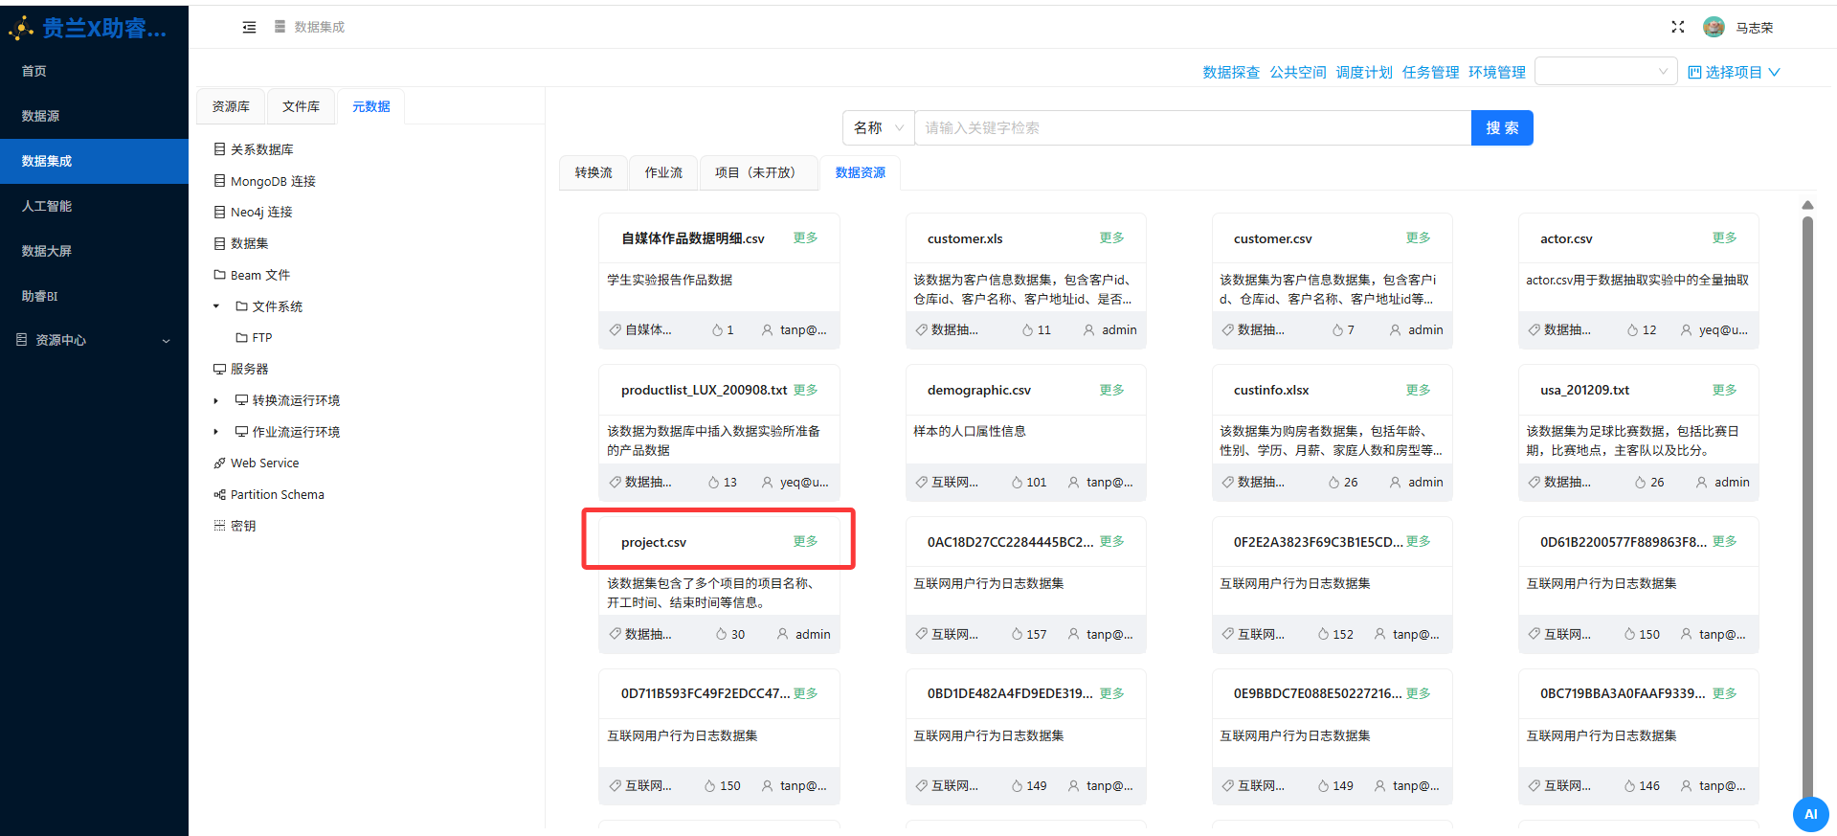The width and height of the screenshot is (1837, 836).
Task: Click 更多 on customer.xls card
Action: (x=1111, y=237)
